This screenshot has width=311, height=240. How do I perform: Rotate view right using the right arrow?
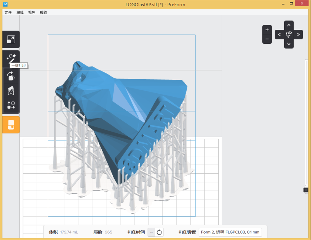[x=298, y=34]
